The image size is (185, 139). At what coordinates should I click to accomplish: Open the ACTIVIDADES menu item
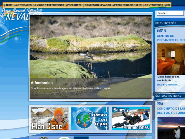click(x=24, y=5)
